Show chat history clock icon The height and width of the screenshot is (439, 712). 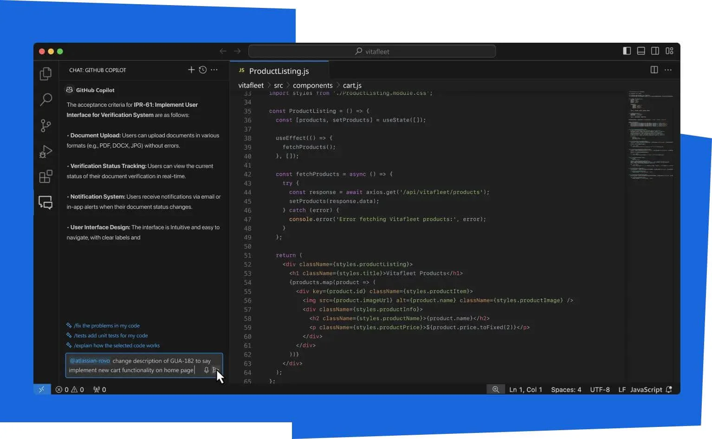point(203,70)
